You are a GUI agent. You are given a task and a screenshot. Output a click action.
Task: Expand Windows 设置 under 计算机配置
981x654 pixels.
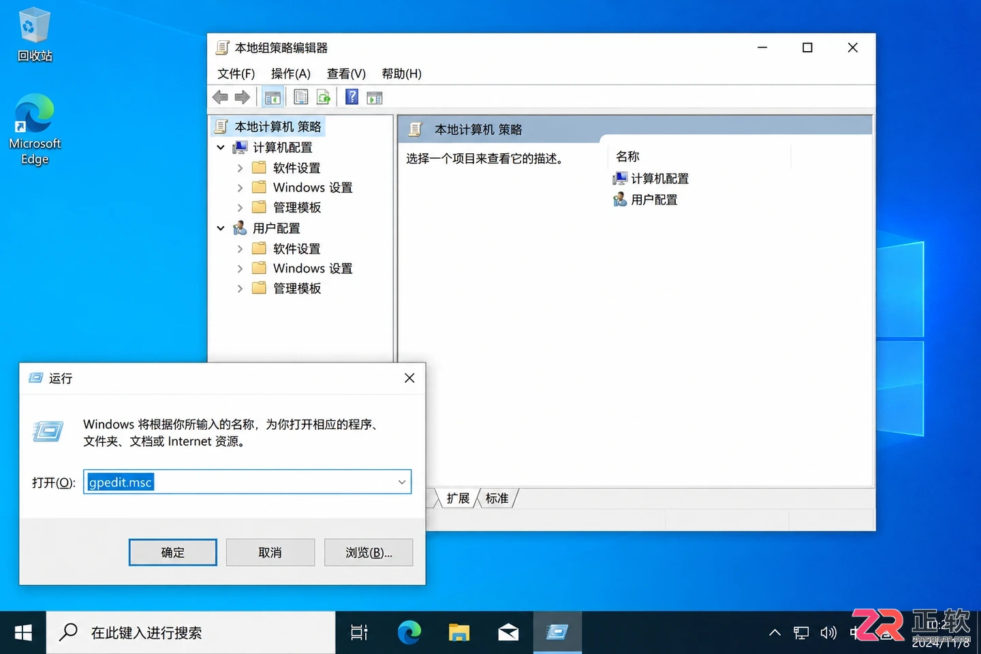[240, 187]
